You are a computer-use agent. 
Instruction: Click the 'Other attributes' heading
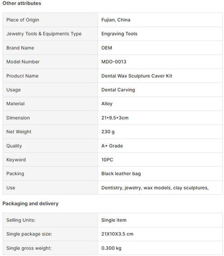point(22,3)
